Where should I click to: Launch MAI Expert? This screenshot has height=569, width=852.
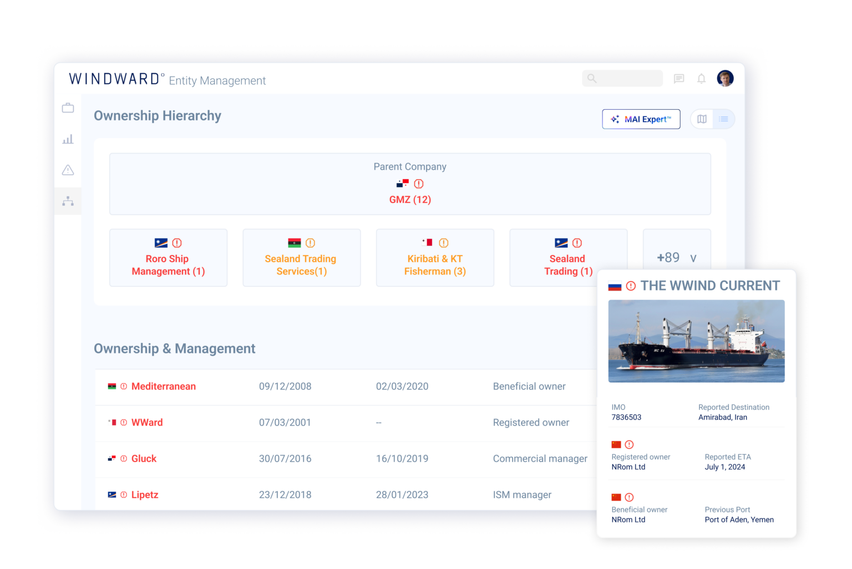point(641,119)
